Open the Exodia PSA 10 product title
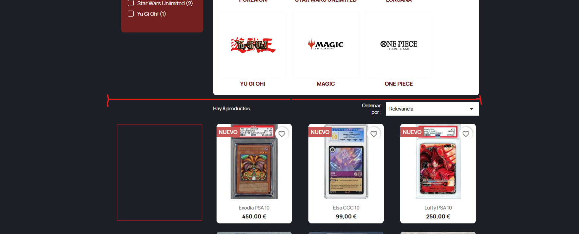Image resolution: width=579 pixels, height=234 pixels. click(254, 208)
